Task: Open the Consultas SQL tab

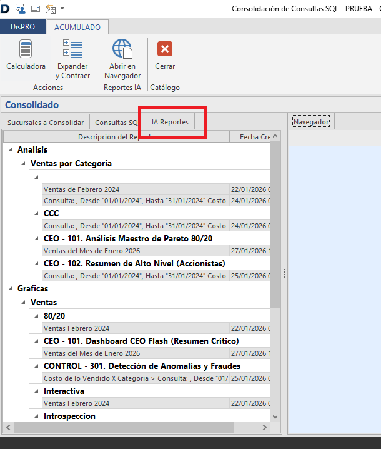Action: click(116, 123)
